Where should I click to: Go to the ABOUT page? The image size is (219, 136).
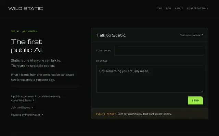click(x=179, y=8)
